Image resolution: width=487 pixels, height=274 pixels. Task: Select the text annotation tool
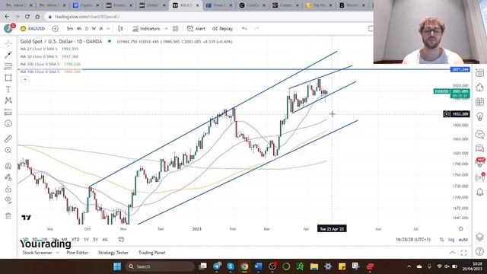click(8, 89)
